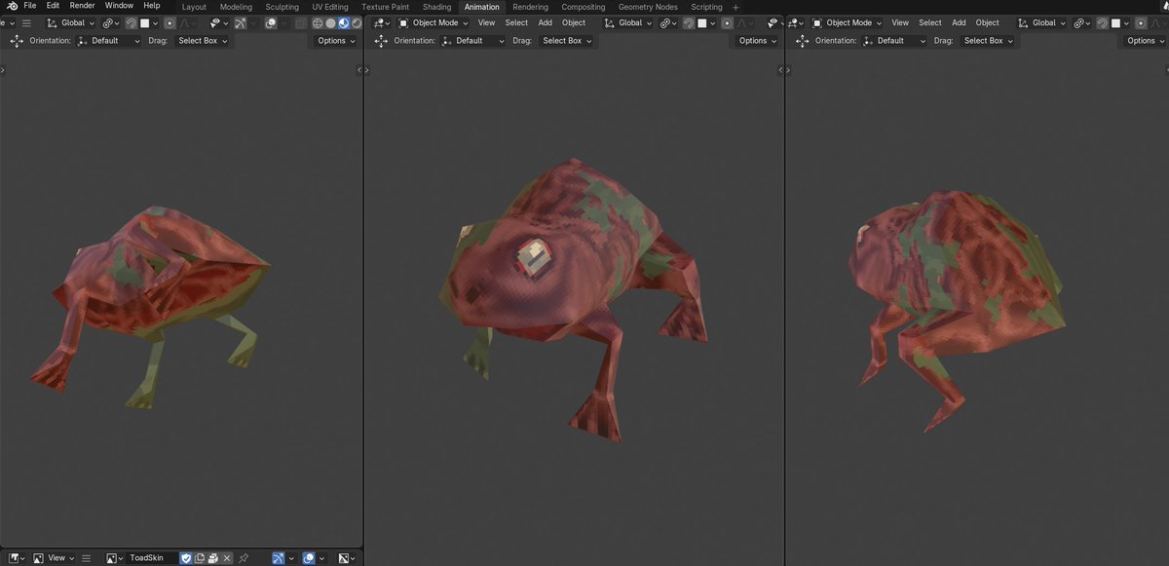Toggle gizmo display in left viewport
This screenshot has height=566, width=1169.
(x=240, y=22)
